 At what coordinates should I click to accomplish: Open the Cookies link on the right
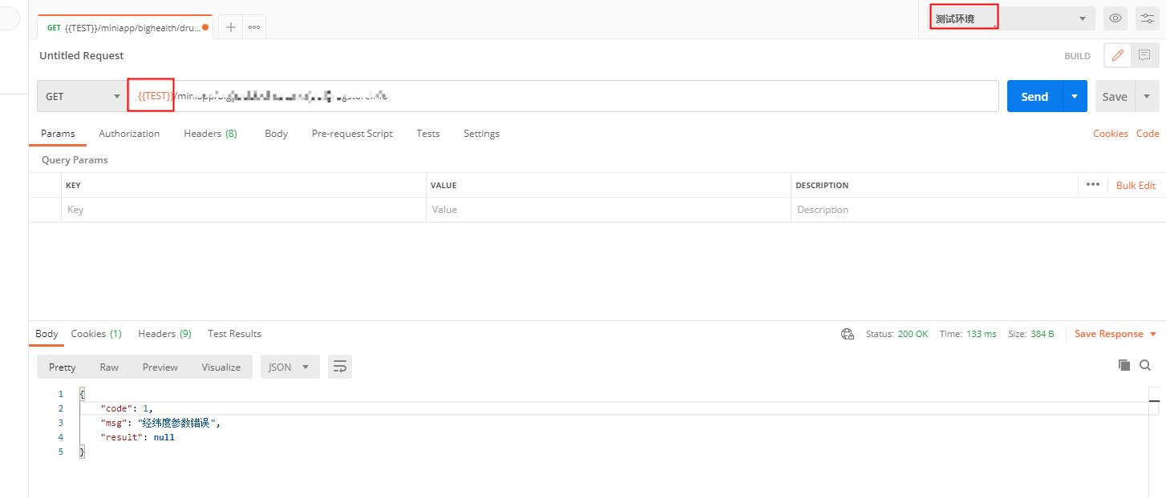tap(1111, 134)
